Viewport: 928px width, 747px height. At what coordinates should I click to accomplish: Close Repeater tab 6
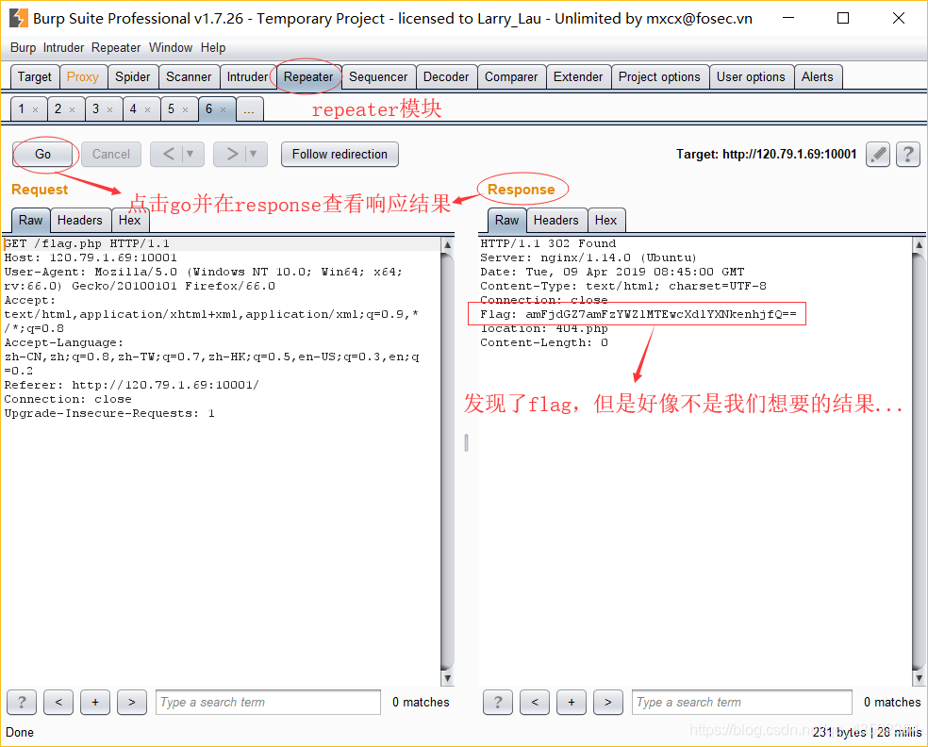coord(224,109)
